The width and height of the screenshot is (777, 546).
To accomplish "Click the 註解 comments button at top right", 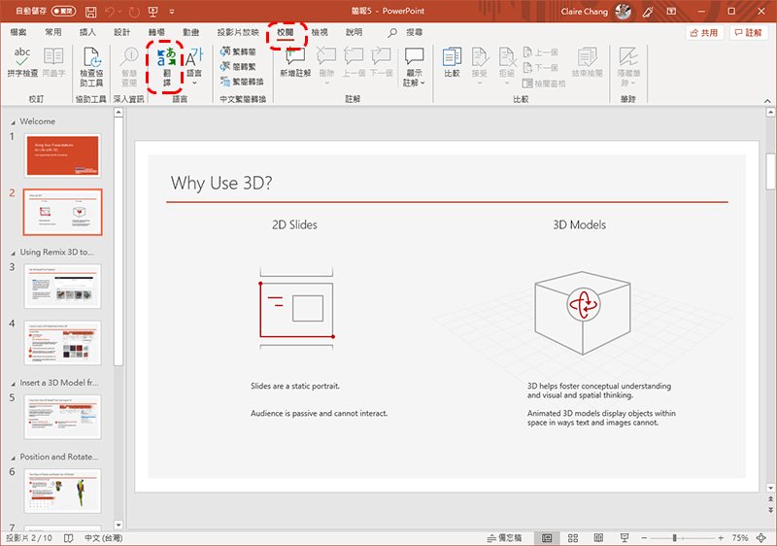I will pos(747,32).
